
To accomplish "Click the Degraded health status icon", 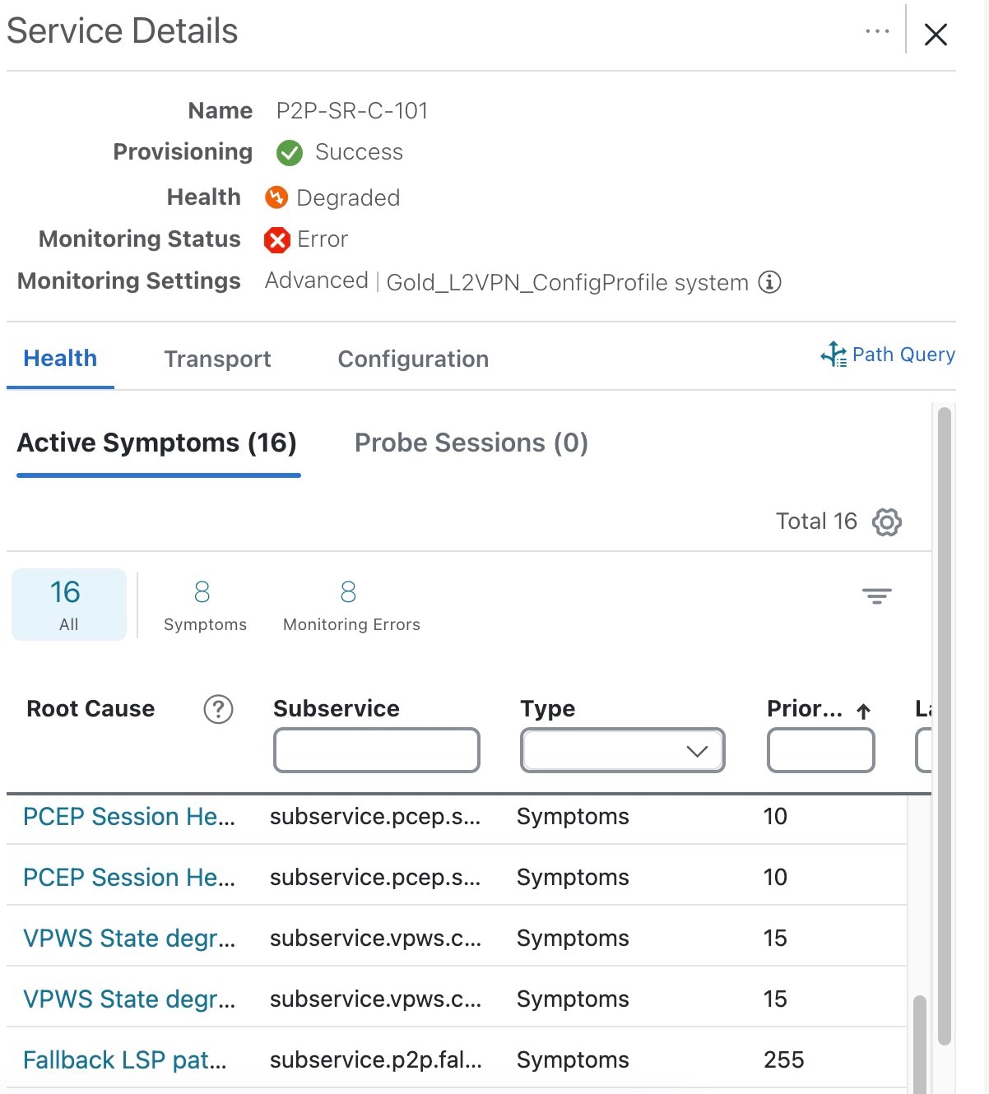I will pos(277,197).
